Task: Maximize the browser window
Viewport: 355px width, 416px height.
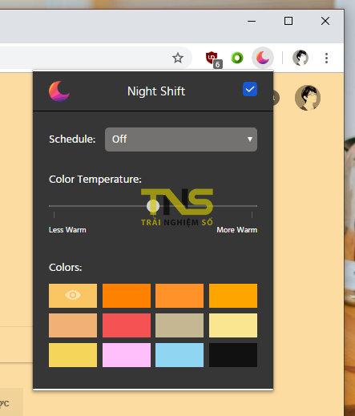Action: click(x=288, y=21)
